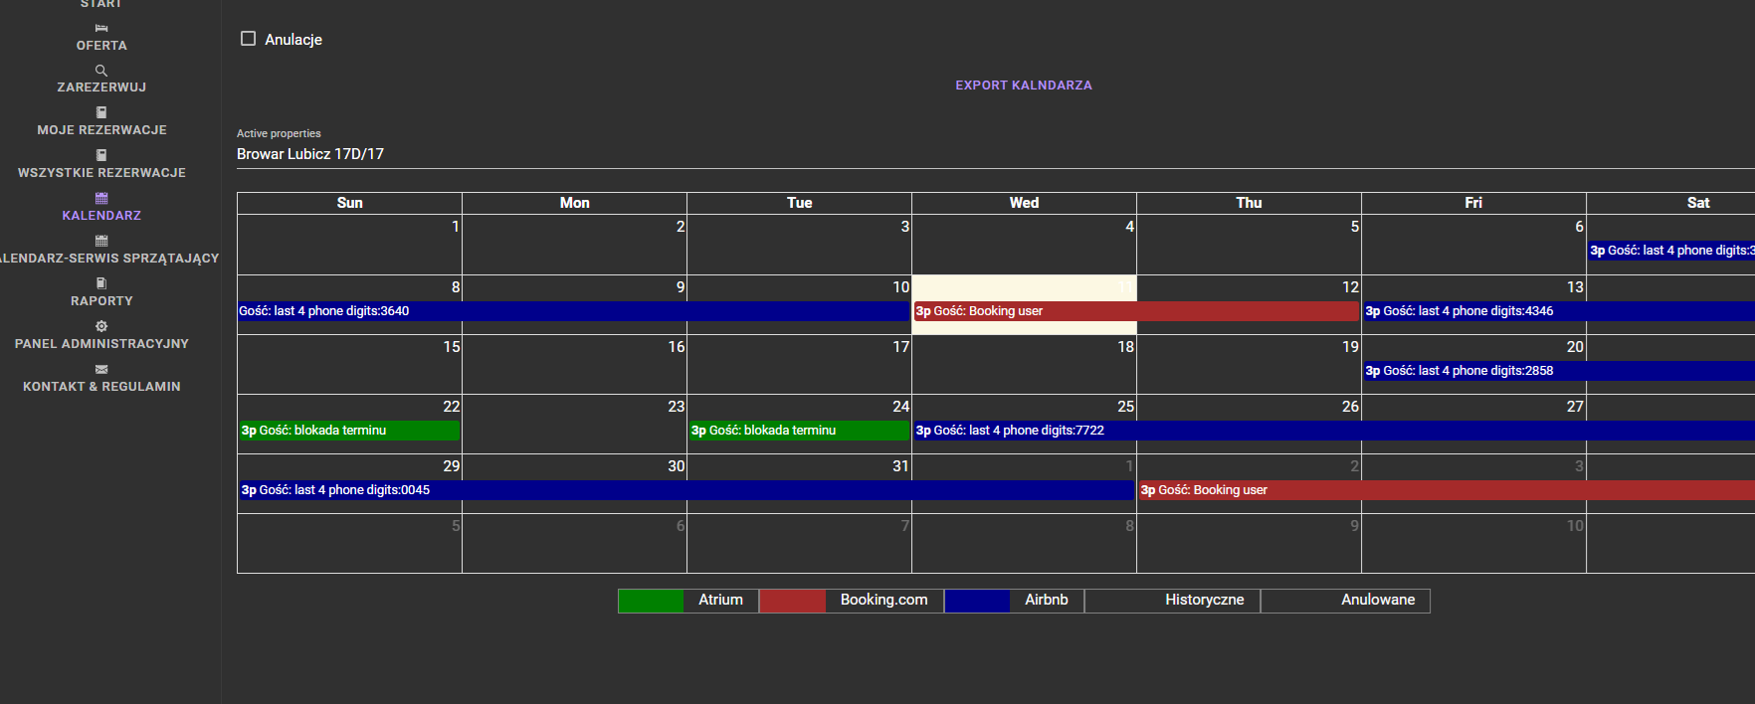Click the icon above Wszystkie Rezerwacje
Viewport: 1755px width, 704px height.
(x=101, y=155)
